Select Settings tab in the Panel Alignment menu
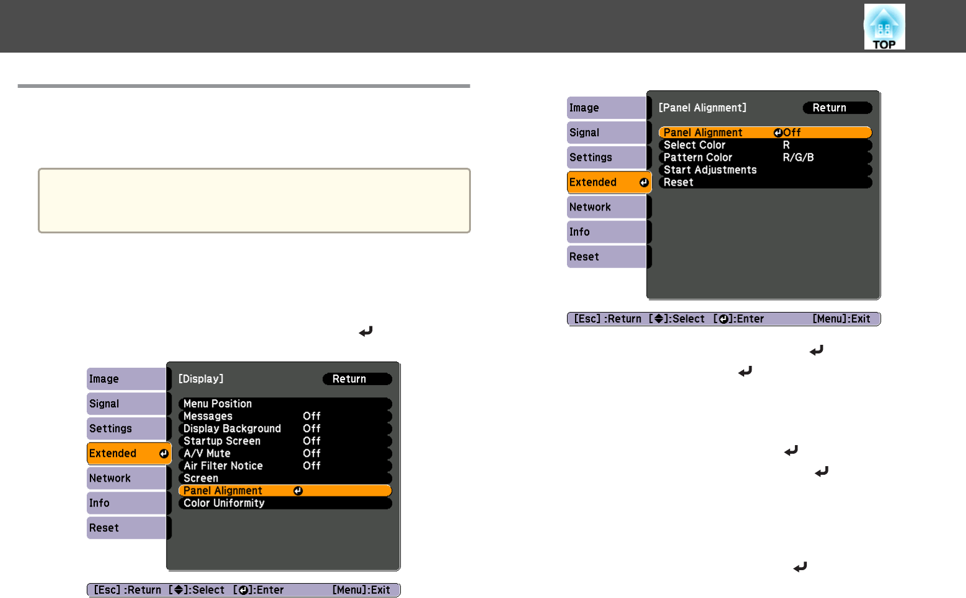Viewport: 966px width, 598px height. click(608, 157)
